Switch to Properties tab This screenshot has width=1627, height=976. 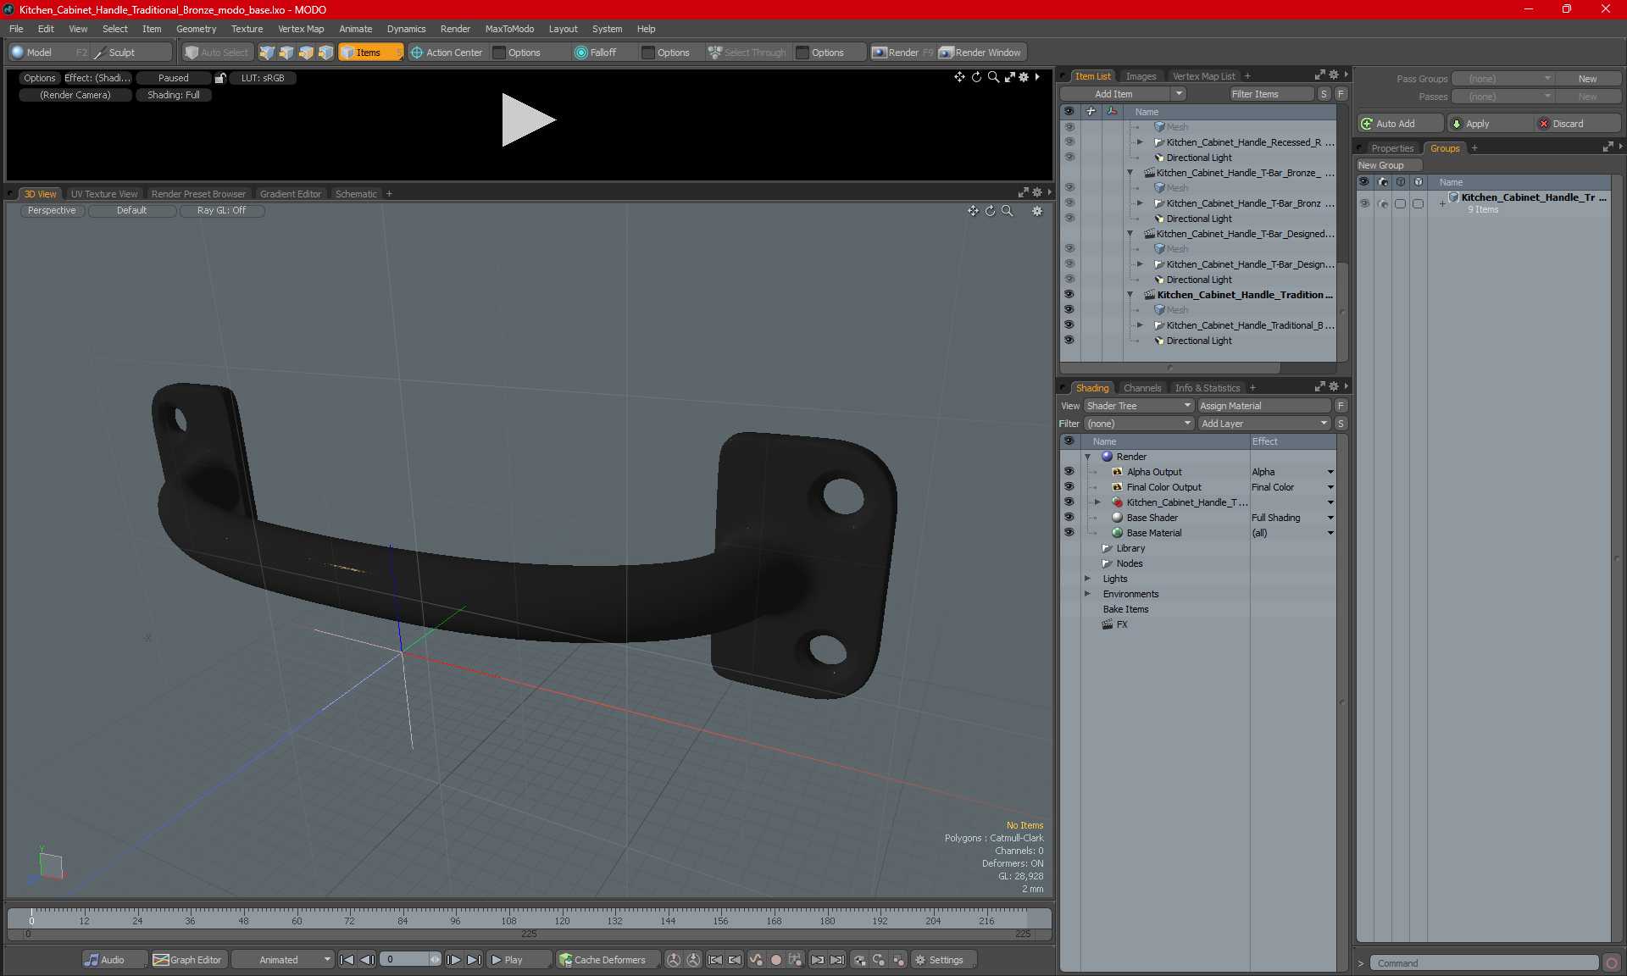coord(1392,148)
